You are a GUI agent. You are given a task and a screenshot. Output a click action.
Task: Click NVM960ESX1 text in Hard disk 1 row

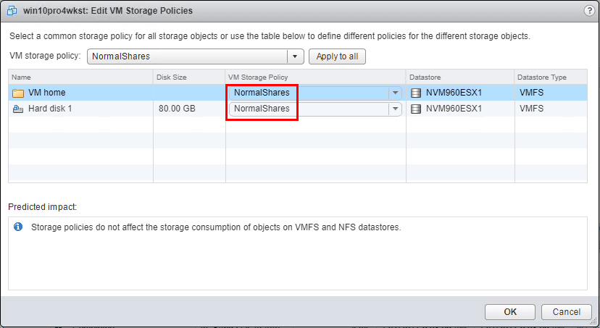coord(454,109)
